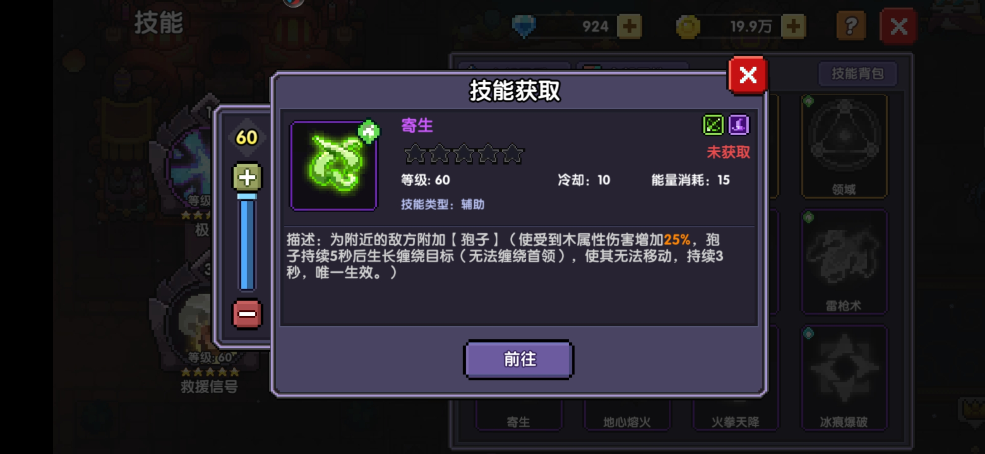Close the 技能获取 dialog
Image resolution: width=985 pixels, height=454 pixels.
point(748,76)
